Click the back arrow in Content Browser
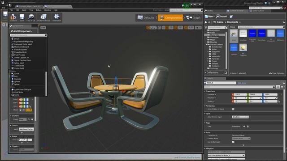The height and width of the screenshot is (161, 287). click(x=206, y=22)
